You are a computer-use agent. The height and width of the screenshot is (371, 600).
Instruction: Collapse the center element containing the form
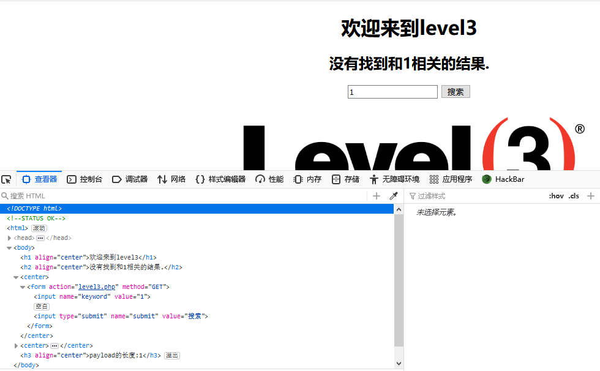click(16, 277)
